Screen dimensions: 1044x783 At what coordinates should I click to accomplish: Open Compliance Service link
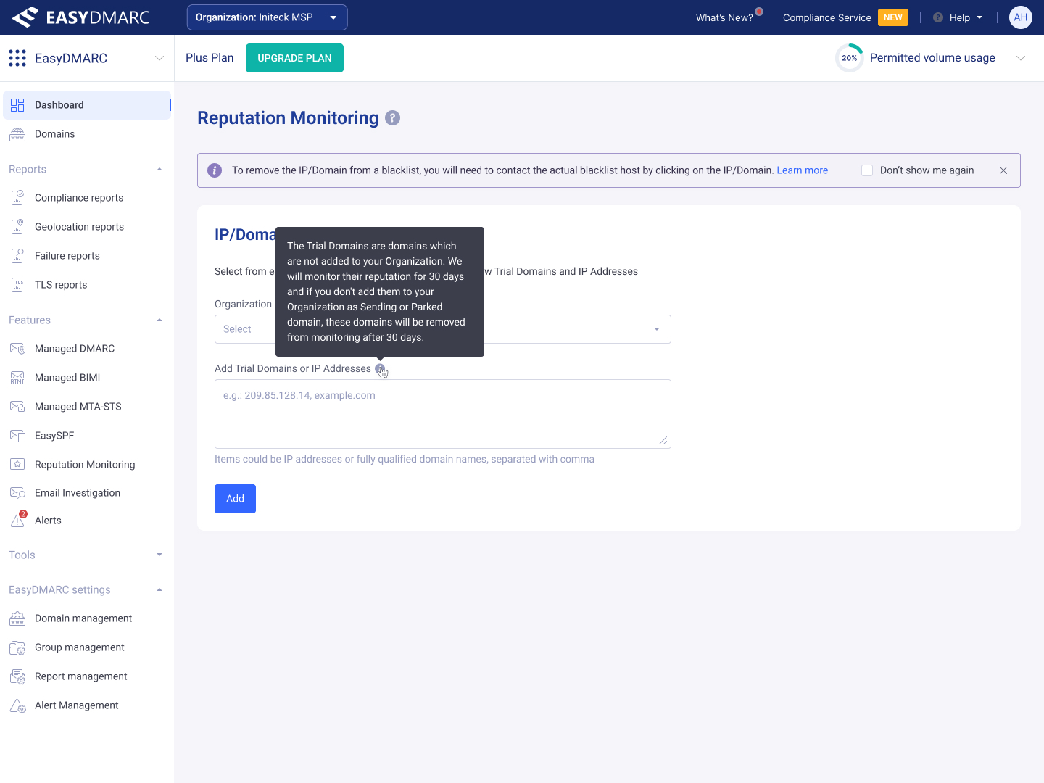[x=827, y=17]
